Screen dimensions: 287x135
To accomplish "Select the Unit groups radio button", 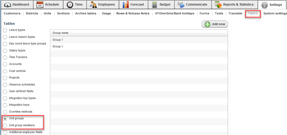I will pos(5,119).
